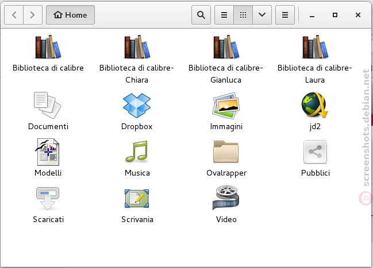Click the Home path button
Image resolution: width=373 pixels, height=268 pixels.
click(70, 15)
